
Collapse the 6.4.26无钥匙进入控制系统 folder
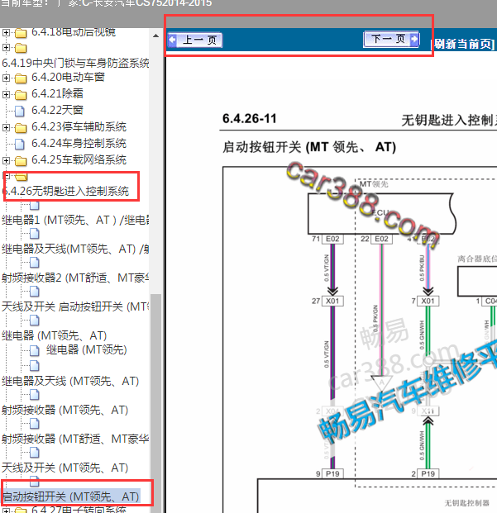click(x=6, y=176)
